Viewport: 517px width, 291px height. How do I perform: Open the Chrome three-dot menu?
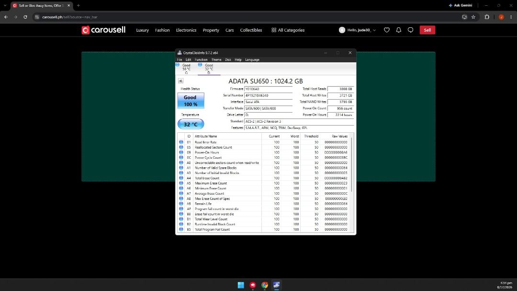point(511,17)
